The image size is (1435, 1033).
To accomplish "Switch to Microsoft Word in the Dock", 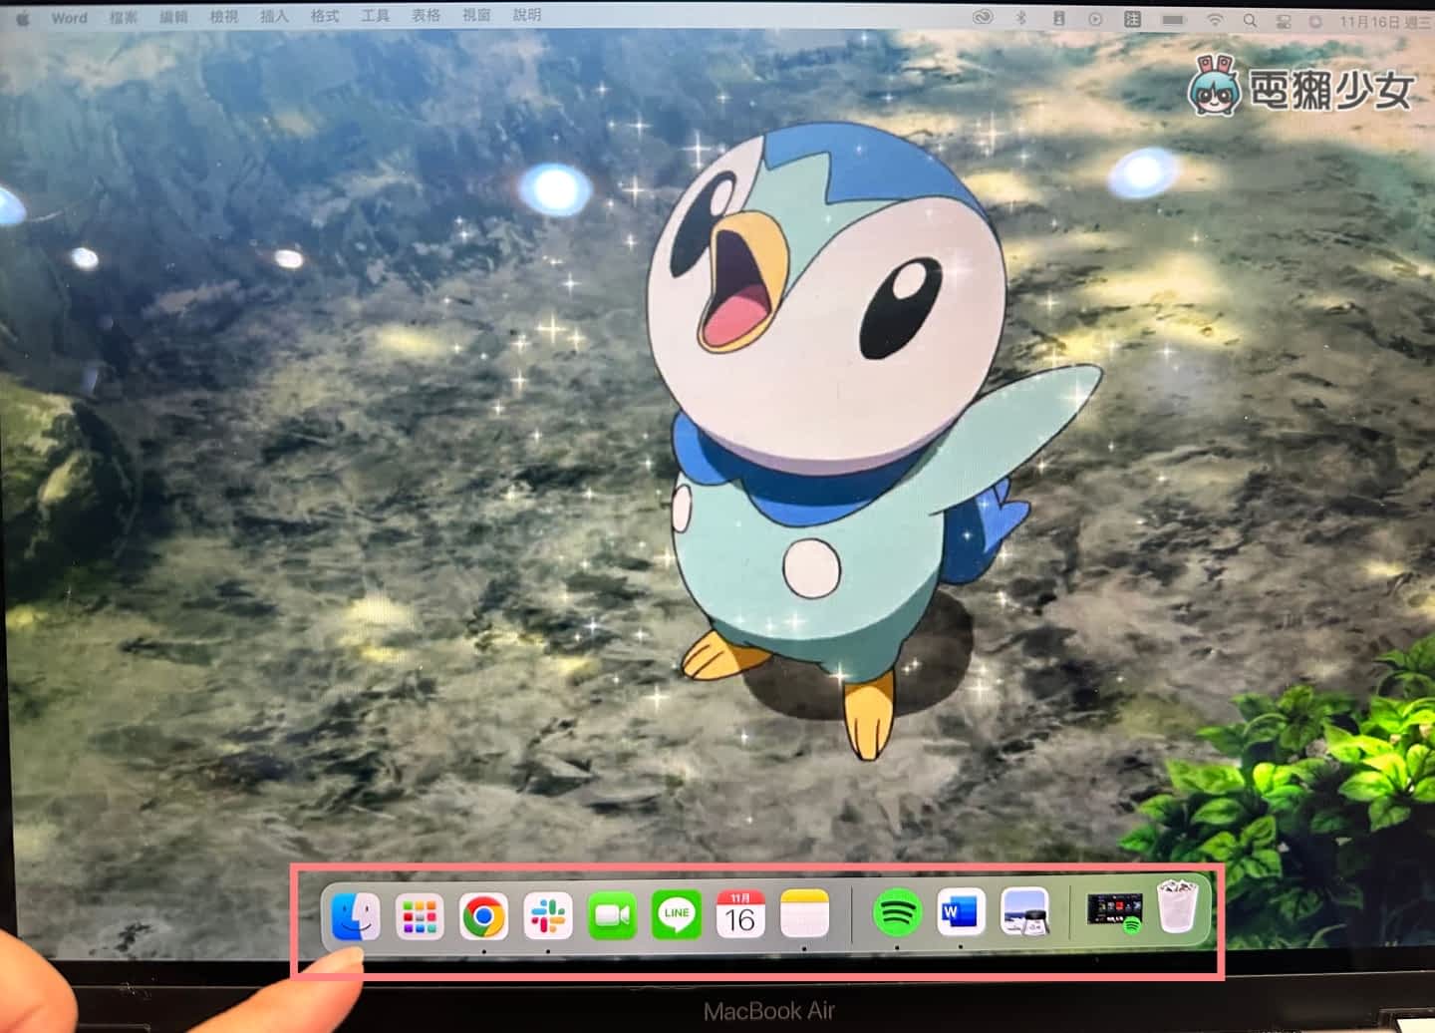I will pos(961,911).
